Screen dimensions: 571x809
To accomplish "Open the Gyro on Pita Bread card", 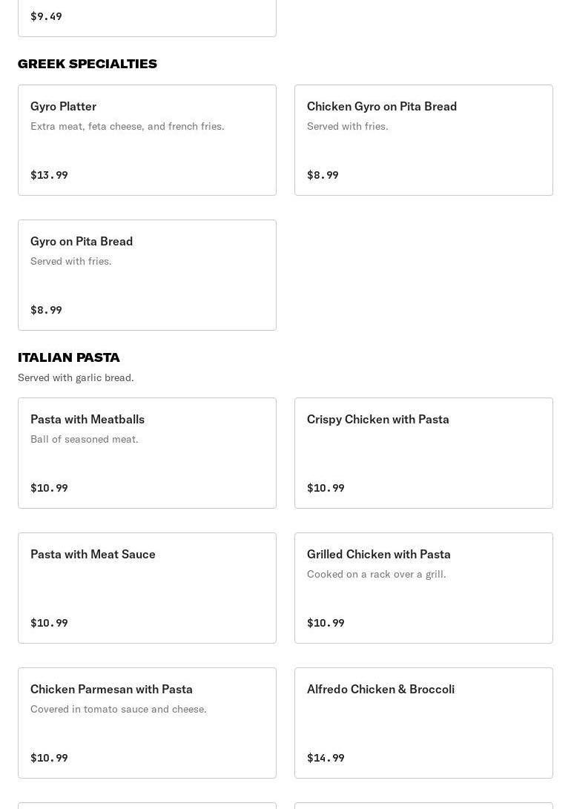I will pos(147,275).
